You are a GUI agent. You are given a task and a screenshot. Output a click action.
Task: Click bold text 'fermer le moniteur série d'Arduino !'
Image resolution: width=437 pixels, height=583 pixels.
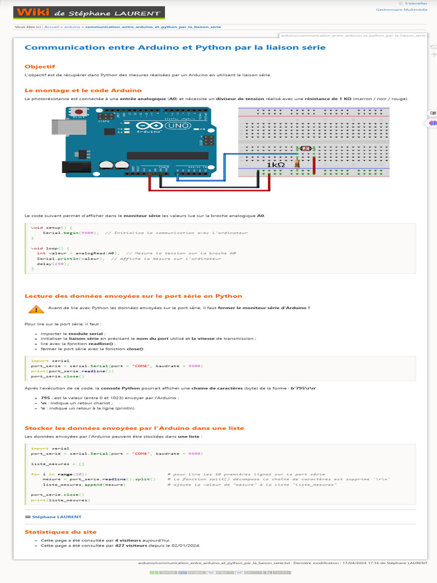pos(264,308)
